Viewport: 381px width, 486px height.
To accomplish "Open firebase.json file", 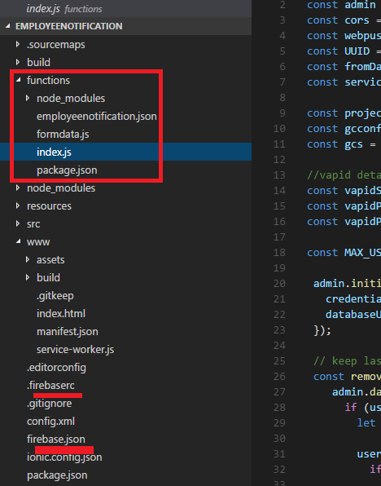I will tap(56, 440).
